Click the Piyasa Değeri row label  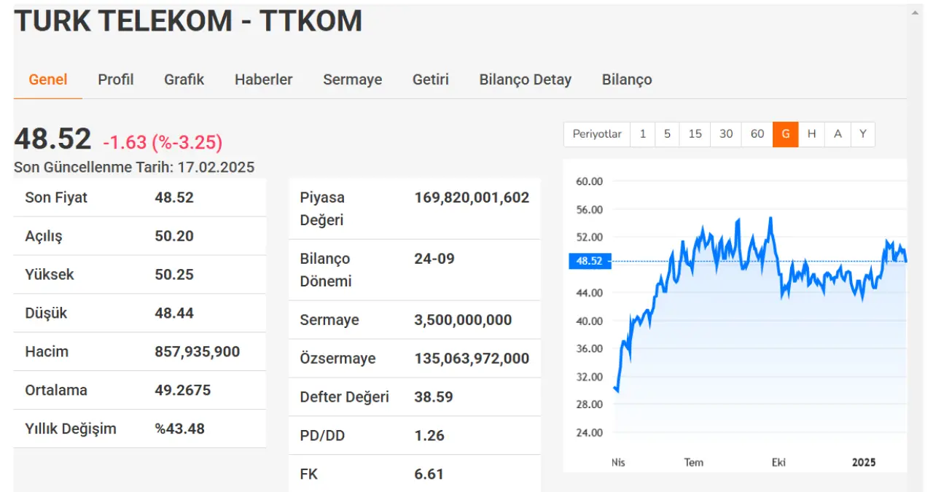322,208
